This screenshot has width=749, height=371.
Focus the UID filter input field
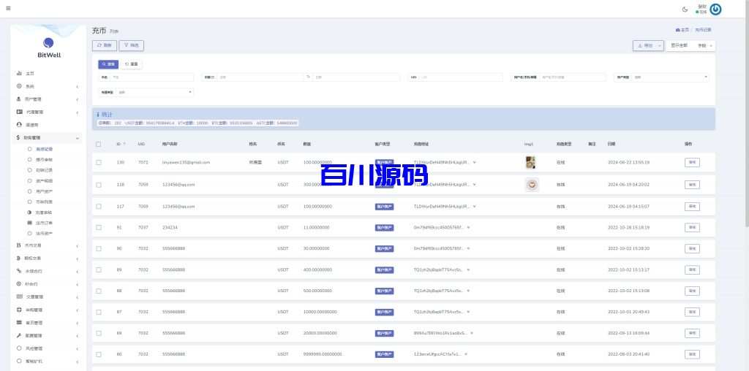coord(461,77)
